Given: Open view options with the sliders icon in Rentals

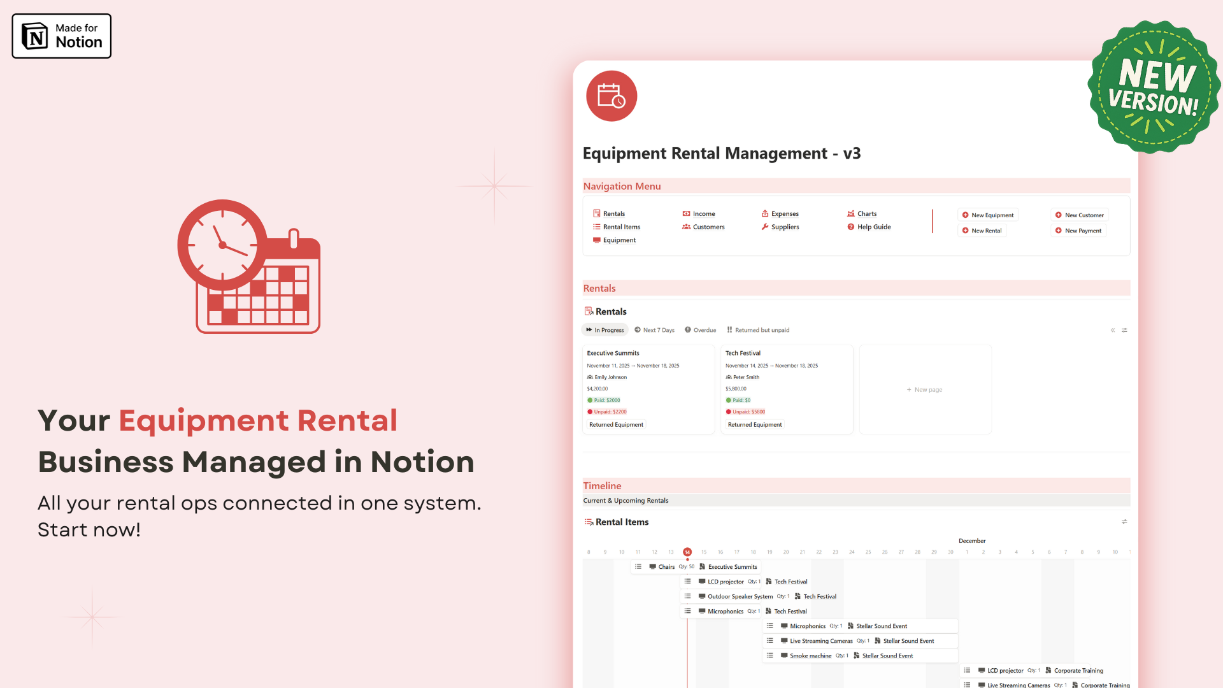Looking at the screenshot, I should [1124, 330].
